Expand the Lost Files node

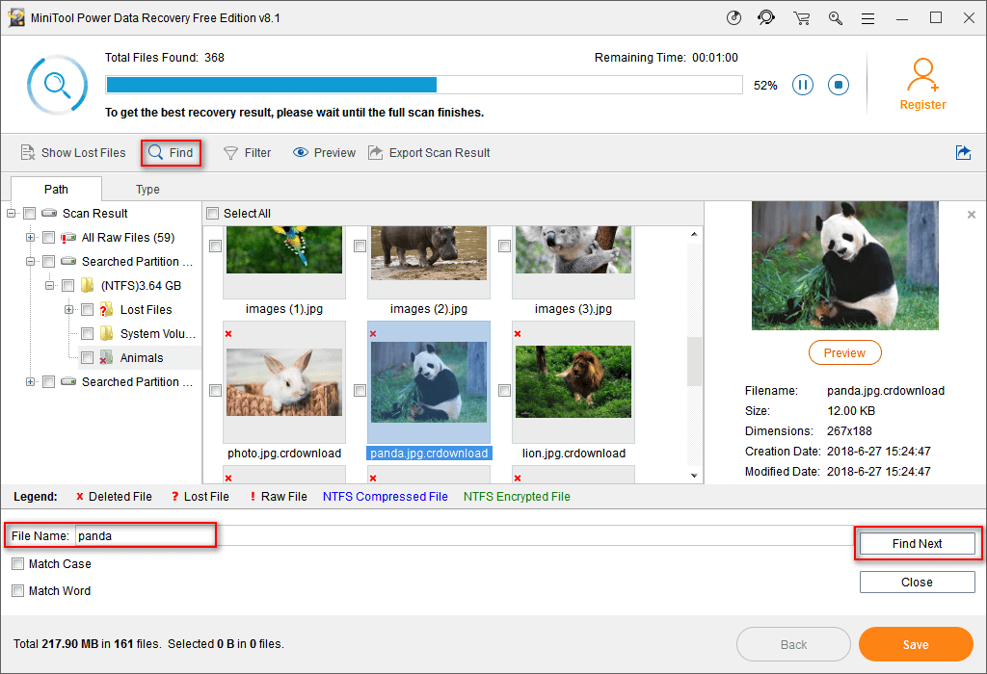[69, 309]
